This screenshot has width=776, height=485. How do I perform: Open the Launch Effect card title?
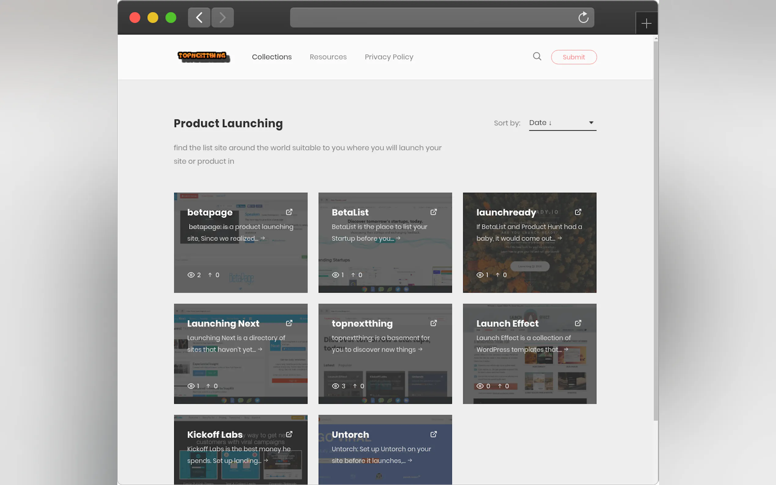507,323
